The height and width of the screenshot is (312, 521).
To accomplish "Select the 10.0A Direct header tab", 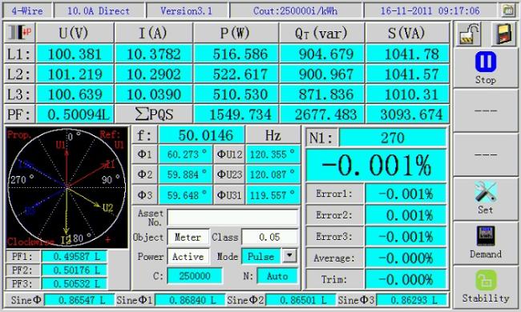I will coord(99,10).
